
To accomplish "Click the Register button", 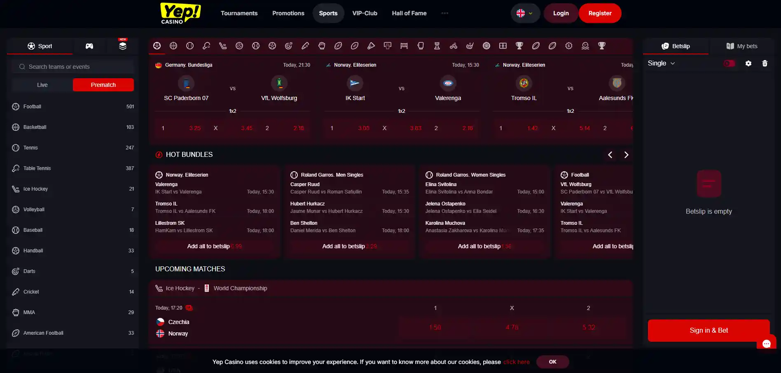I will coord(600,13).
